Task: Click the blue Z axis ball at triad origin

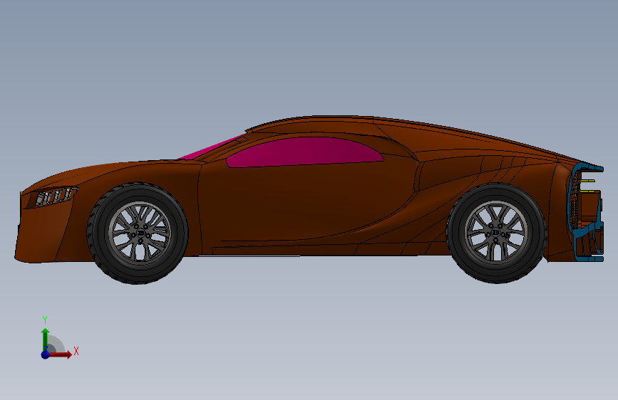Action: click(x=46, y=354)
